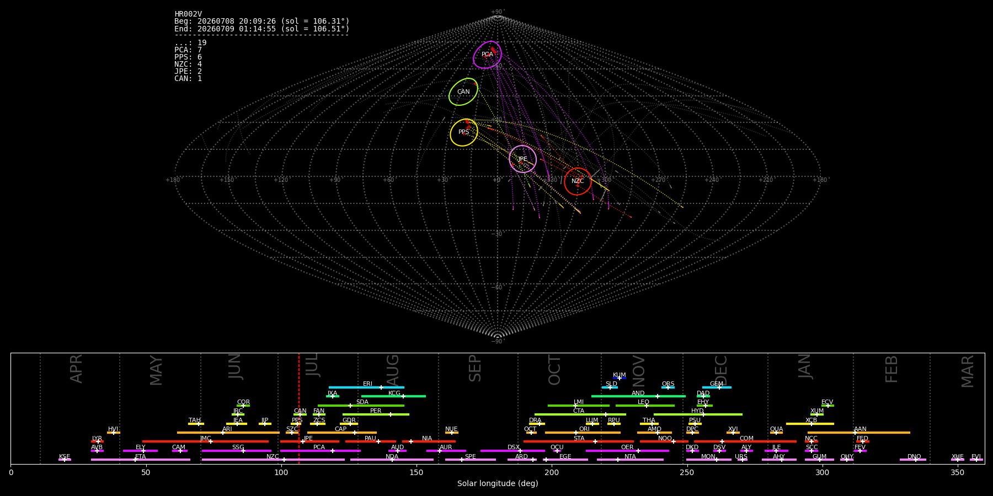Click the CAN radiant circle in sky map
Screen dimensions: 993x496
tap(463, 91)
